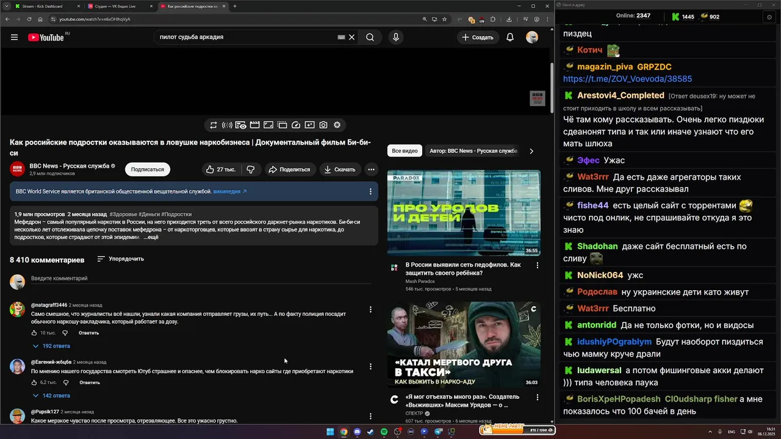The width and height of the screenshot is (781, 439).
Task: Open options for Mash Paradox video
Action: tap(538, 265)
